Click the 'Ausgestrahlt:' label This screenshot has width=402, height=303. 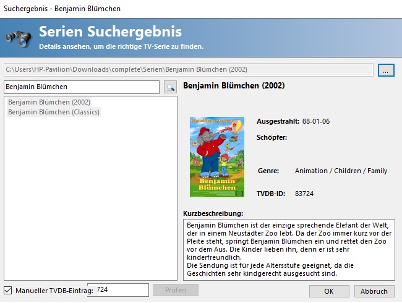(x=278, y=121)
